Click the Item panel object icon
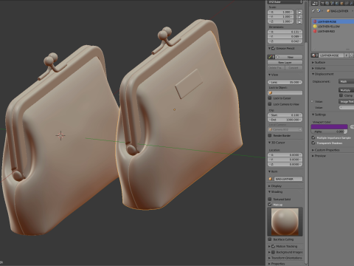Screen dimensions: 354x266 (271, 179)
